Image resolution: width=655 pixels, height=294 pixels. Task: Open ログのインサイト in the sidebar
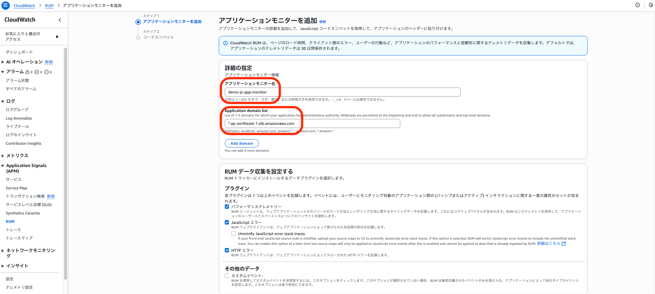tap(21, 135)
